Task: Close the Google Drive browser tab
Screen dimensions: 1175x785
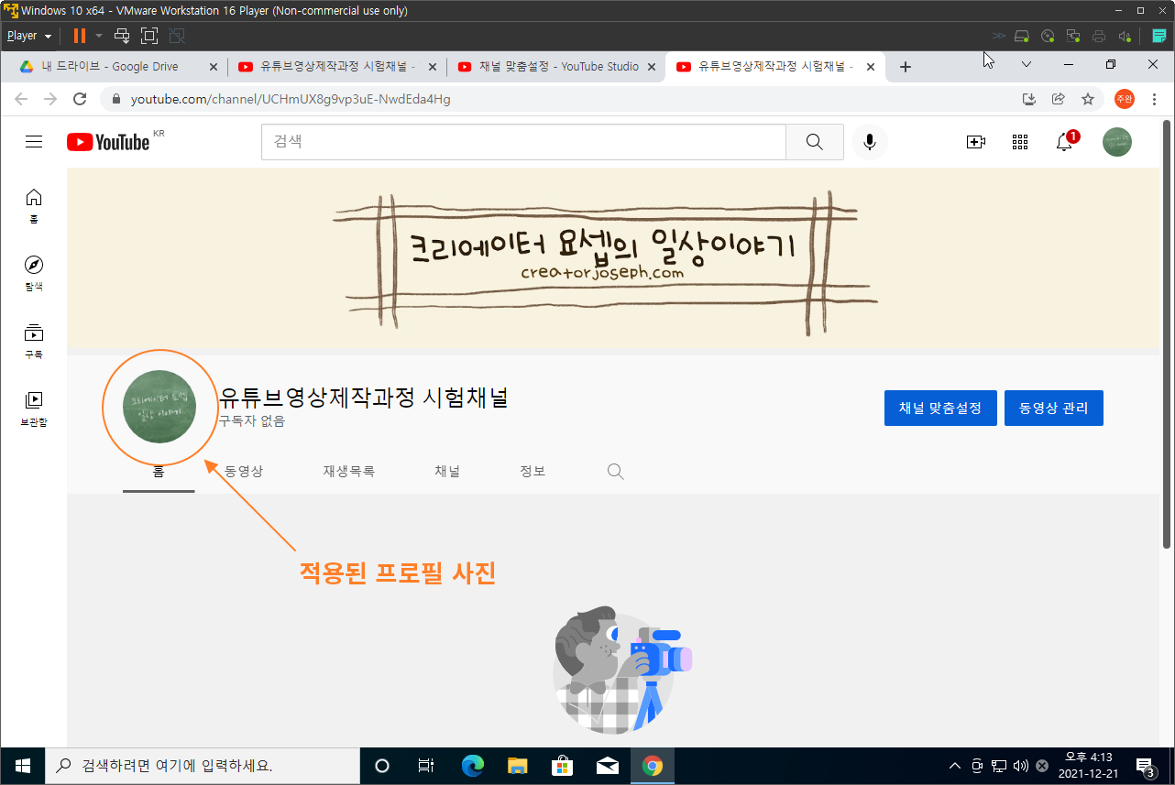Action: (214, 67)
